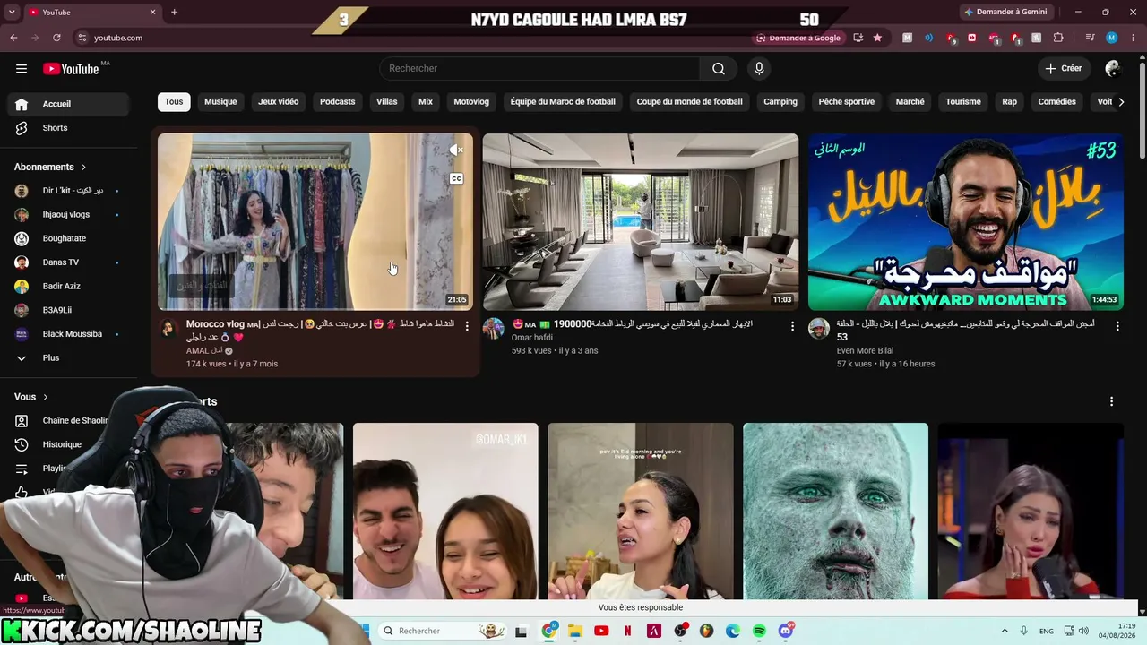Open the Chrome extensions puzzle menu
The width and height of the screenshot is (1147, 645).
pyautogui.click(x=1058, y=38)
